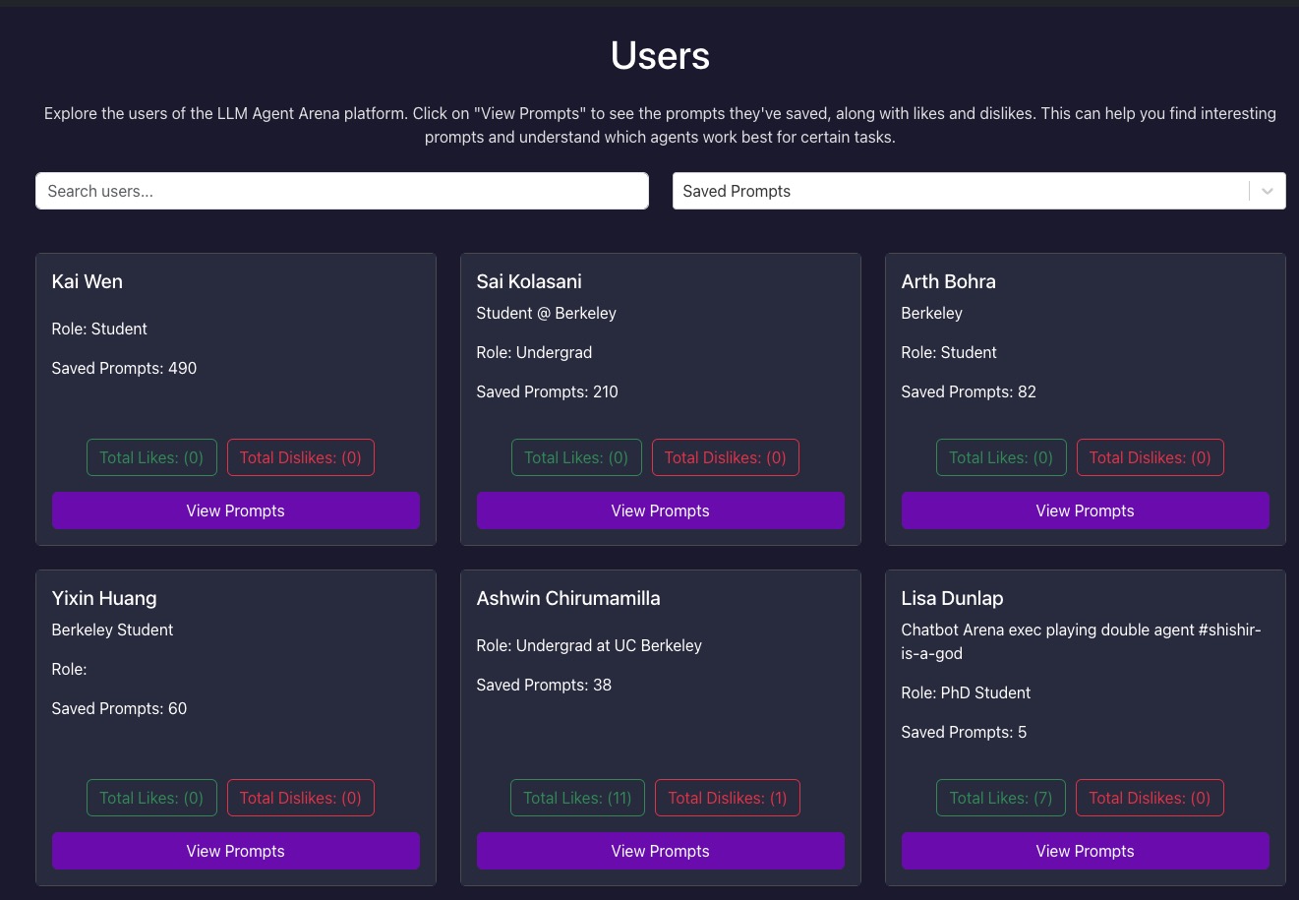View prompts for Kai Wen
The width and height of the screenshot is (1299, 900).
235,510
